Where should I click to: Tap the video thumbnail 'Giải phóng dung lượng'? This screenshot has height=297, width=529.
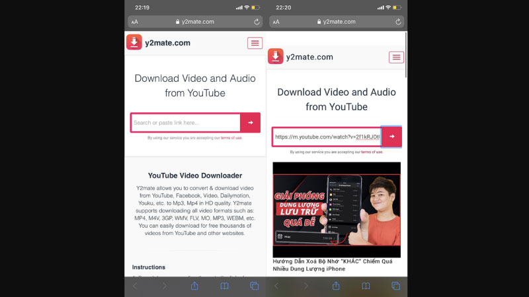(337, 210)
